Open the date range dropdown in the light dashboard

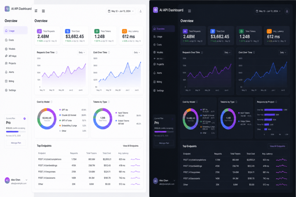121,11
